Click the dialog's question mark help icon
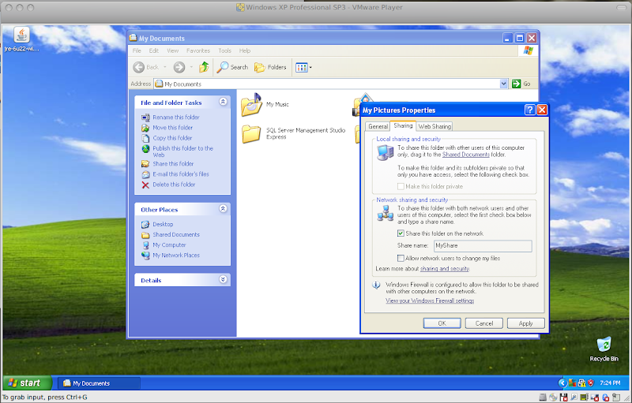The height and width of the screenshot is (403, 632). 529,110
